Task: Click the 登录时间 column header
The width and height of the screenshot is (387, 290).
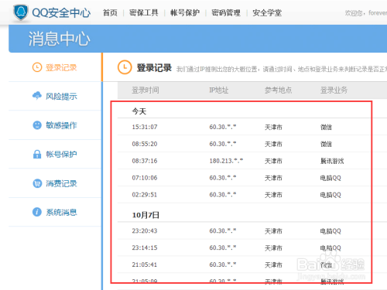Action: point(146,90)
